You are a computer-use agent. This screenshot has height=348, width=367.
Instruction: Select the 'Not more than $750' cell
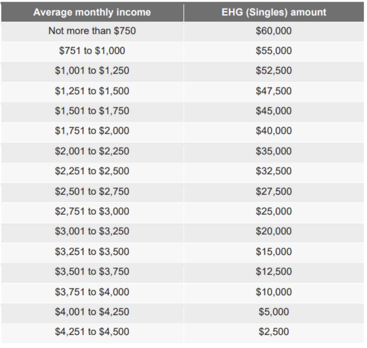(x=92, y=31)
